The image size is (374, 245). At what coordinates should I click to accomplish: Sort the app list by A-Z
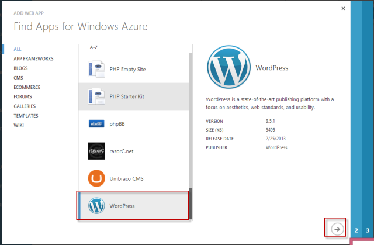[93, 47]
